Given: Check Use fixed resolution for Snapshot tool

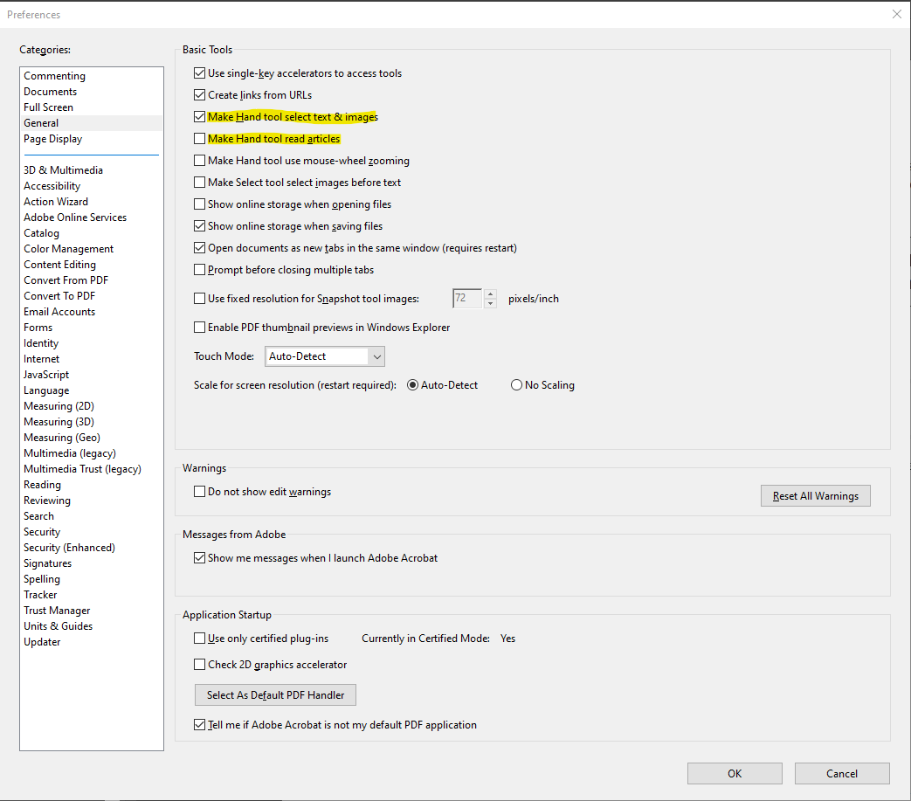Looking at the screenshot, I should click(199, 299).
